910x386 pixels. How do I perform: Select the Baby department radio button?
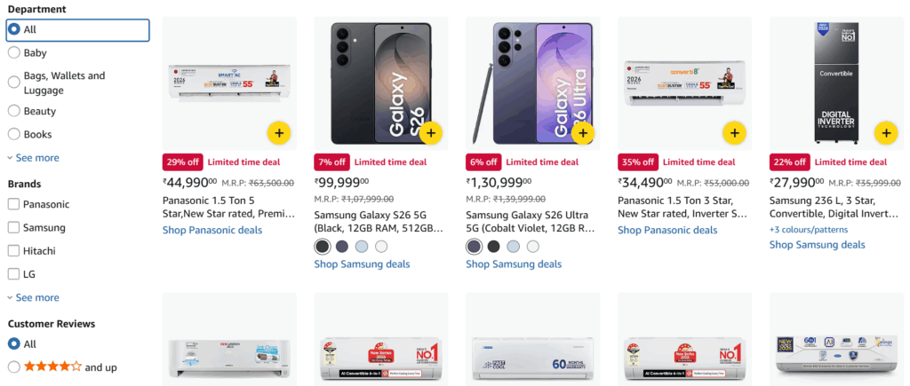(14, 53)
